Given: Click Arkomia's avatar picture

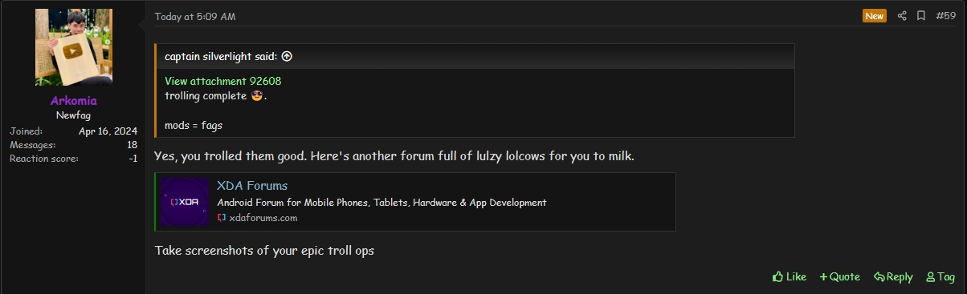Looking at the screenshot, I should (x=74, y=47).
